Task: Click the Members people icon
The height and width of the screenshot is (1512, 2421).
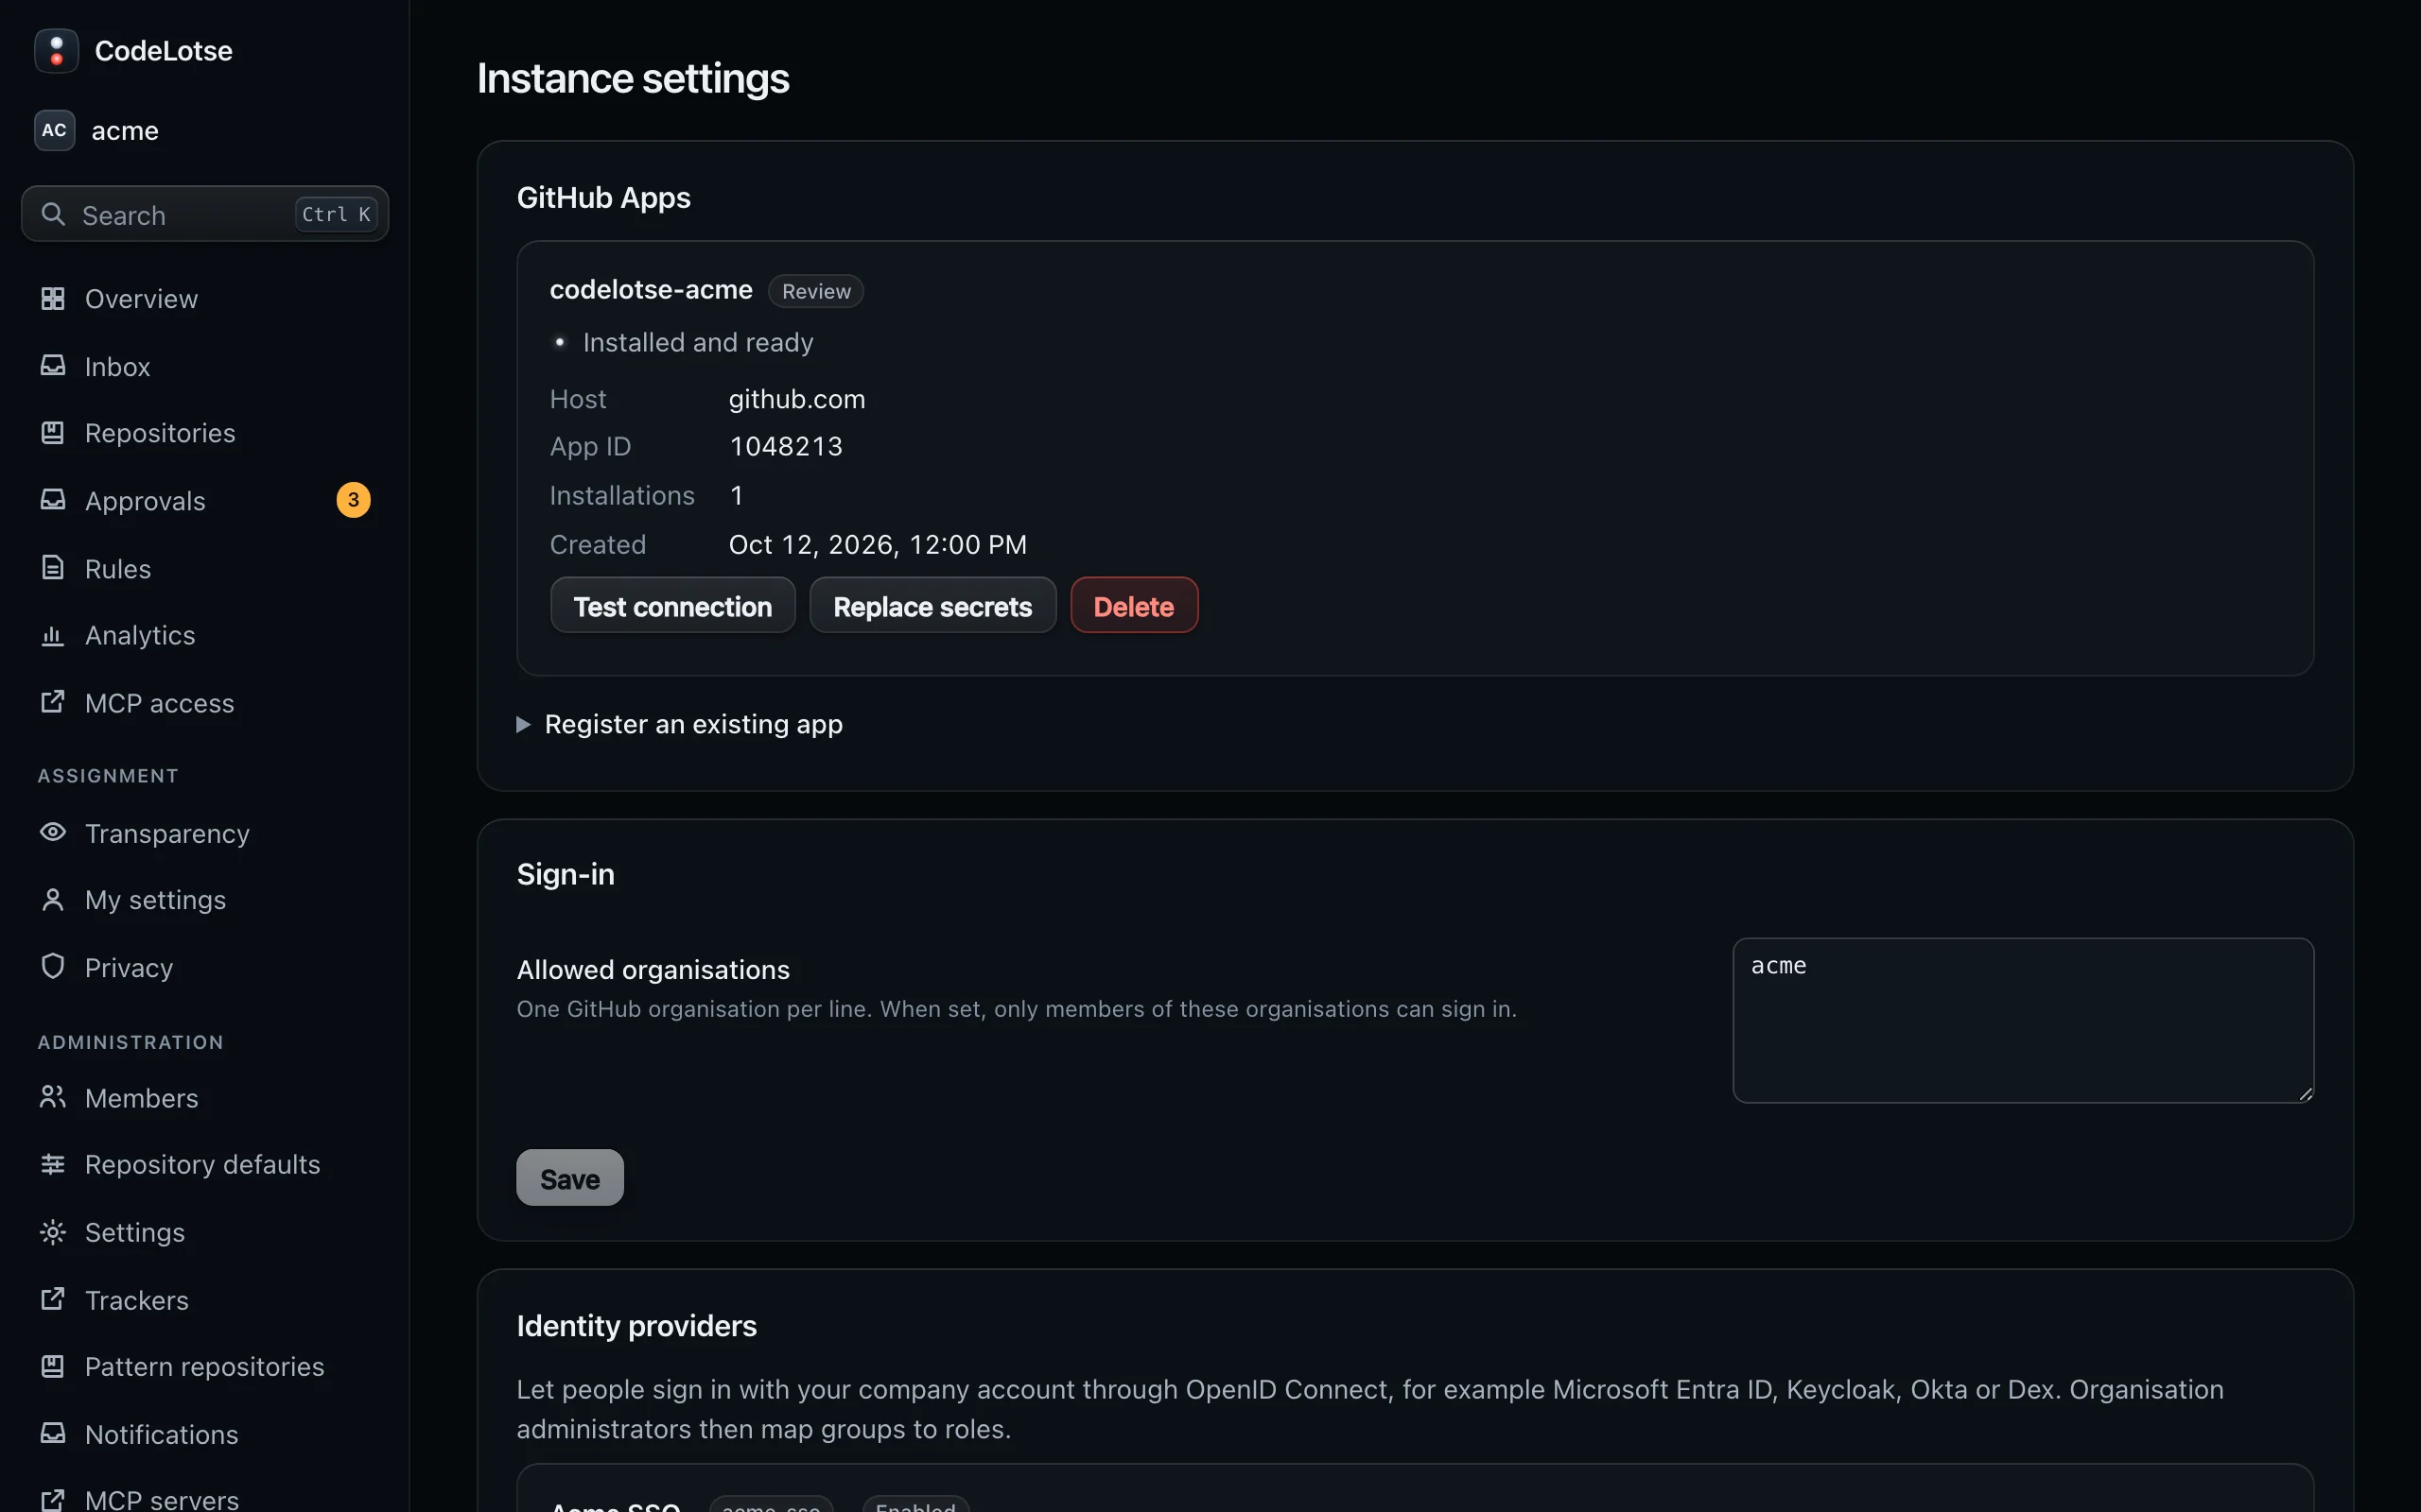Action: coord(53,1097)
